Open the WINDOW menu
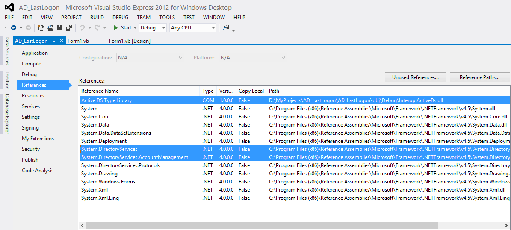This screenshot has width=511, height=230. pos(214,18)
